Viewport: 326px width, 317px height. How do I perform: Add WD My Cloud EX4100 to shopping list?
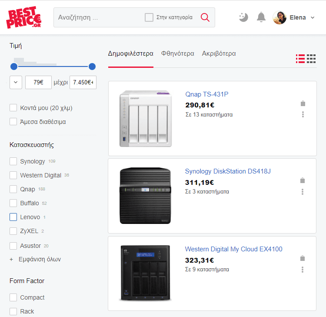[x=303, y=258]
